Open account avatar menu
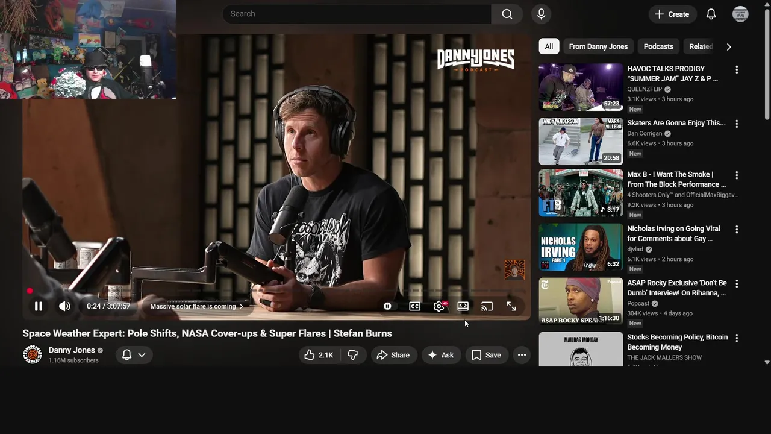 (x=740, y=14)
